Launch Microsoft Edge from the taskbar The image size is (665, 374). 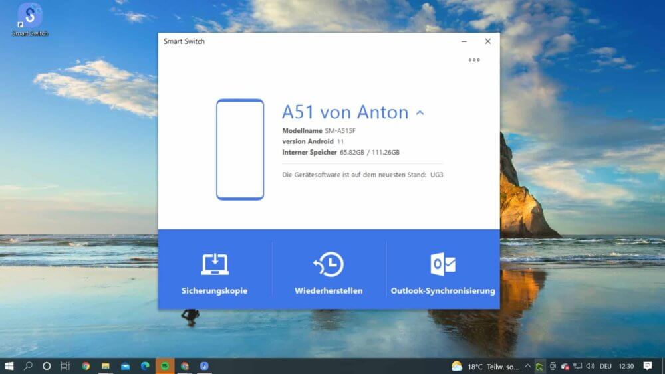coord(145,366)
